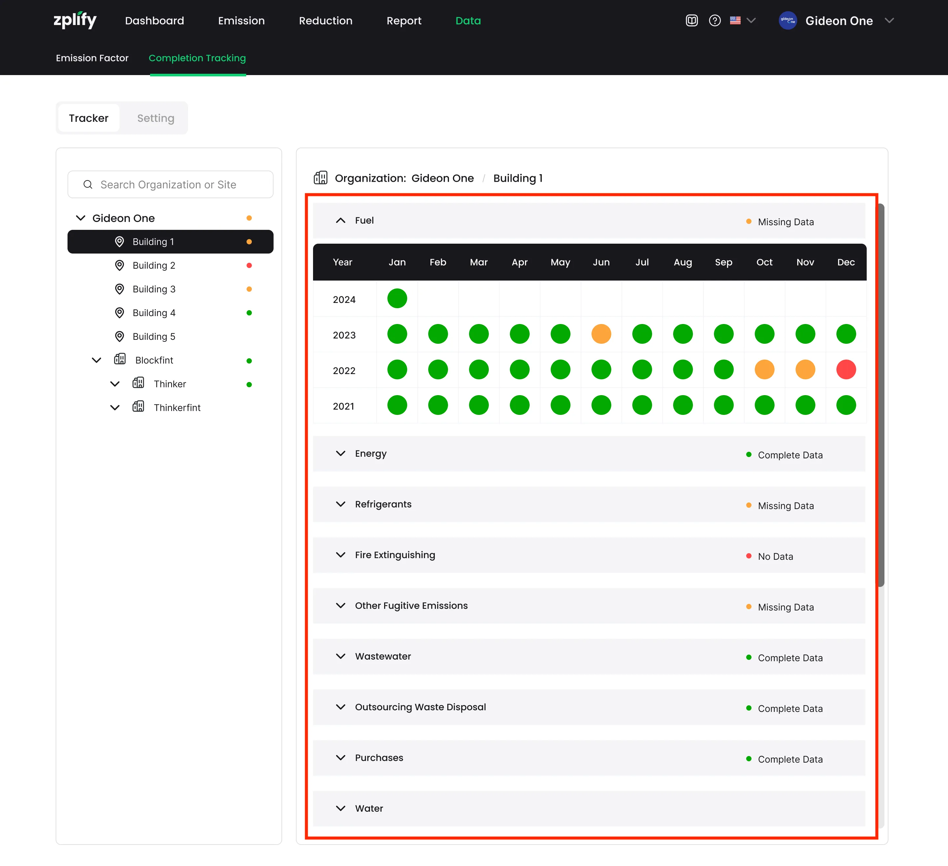Click the Thinkerfint organization building icon
The height and width of the screenshot is (866, 948).
[x=138, y=406]
